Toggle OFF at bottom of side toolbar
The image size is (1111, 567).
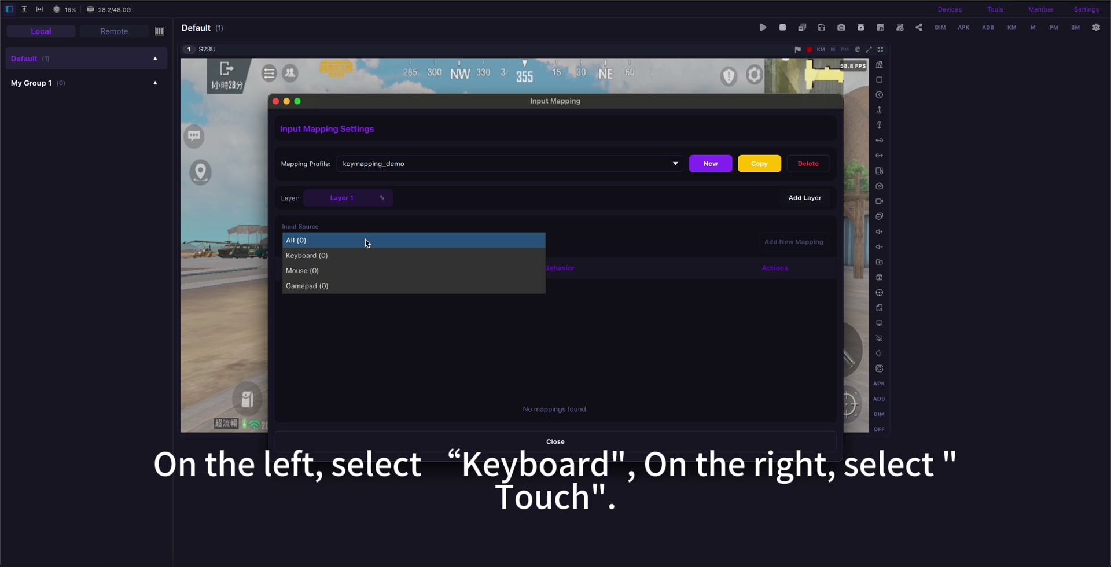click(x=879, y=429)
